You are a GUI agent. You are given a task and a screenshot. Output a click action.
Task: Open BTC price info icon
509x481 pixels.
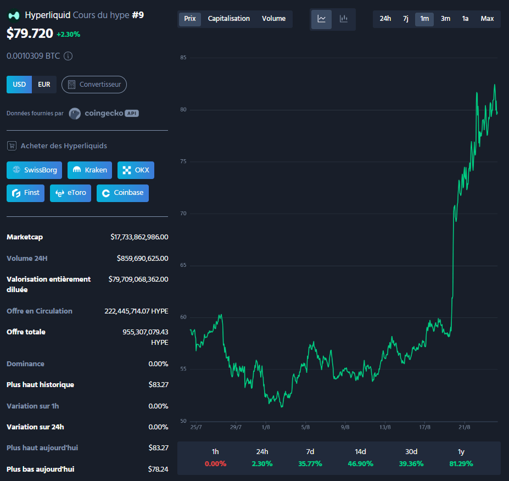pyautogui.click(x=68, y=56)
